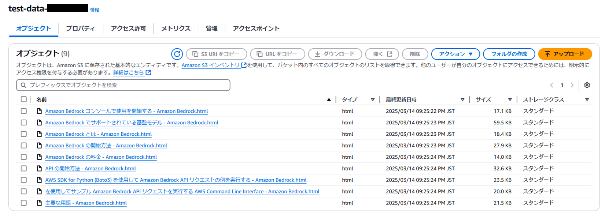Click the ダウンロード button
This screenshot has width=609, height=218.
pyautogui.click(x=335, y=54)
